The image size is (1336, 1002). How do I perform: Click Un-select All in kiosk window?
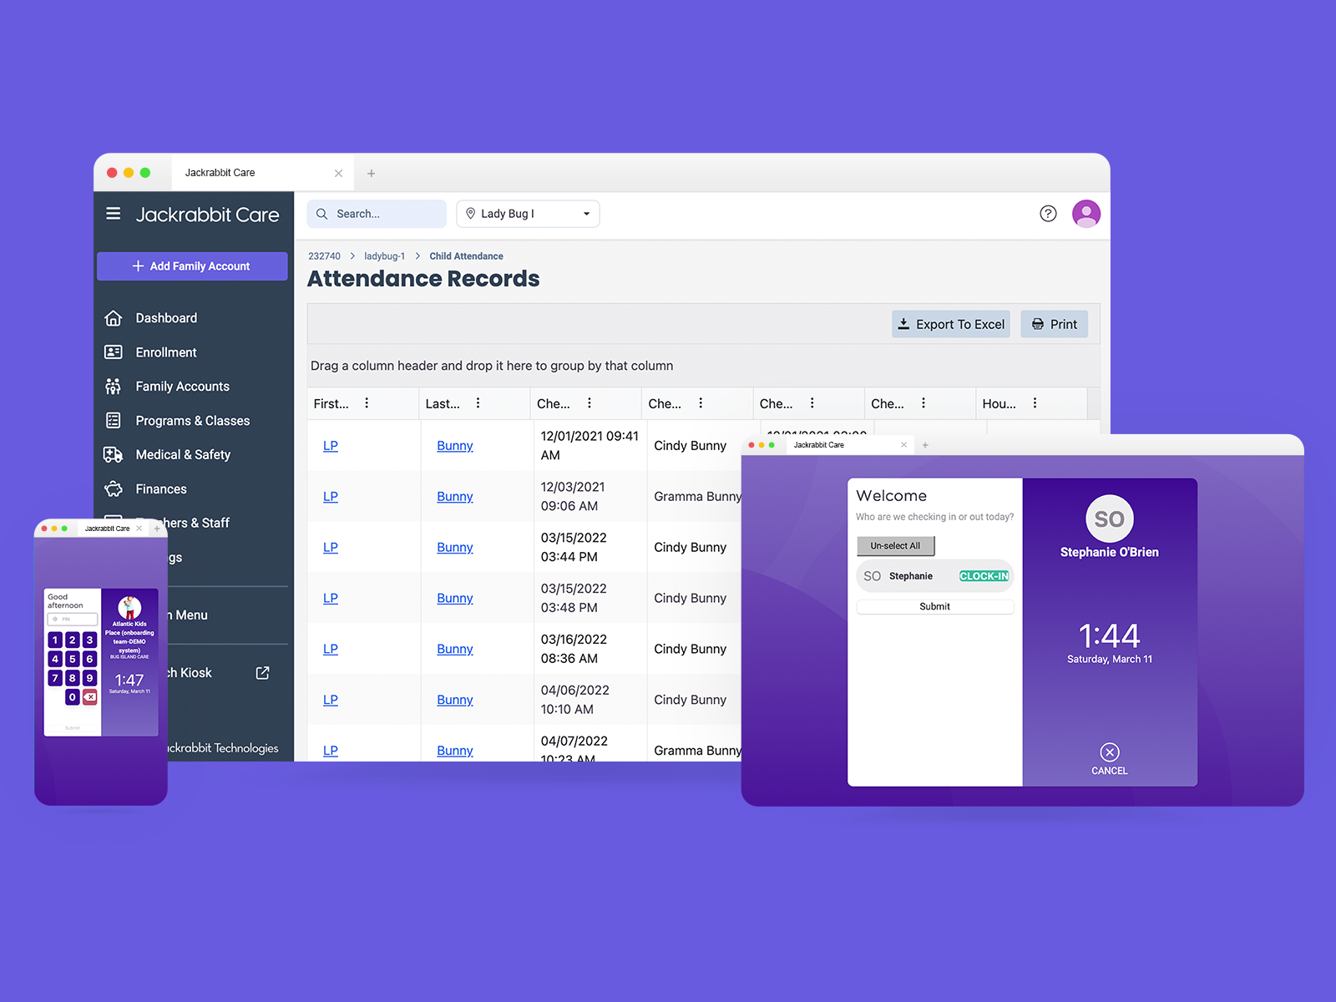[x=895, y=546]
